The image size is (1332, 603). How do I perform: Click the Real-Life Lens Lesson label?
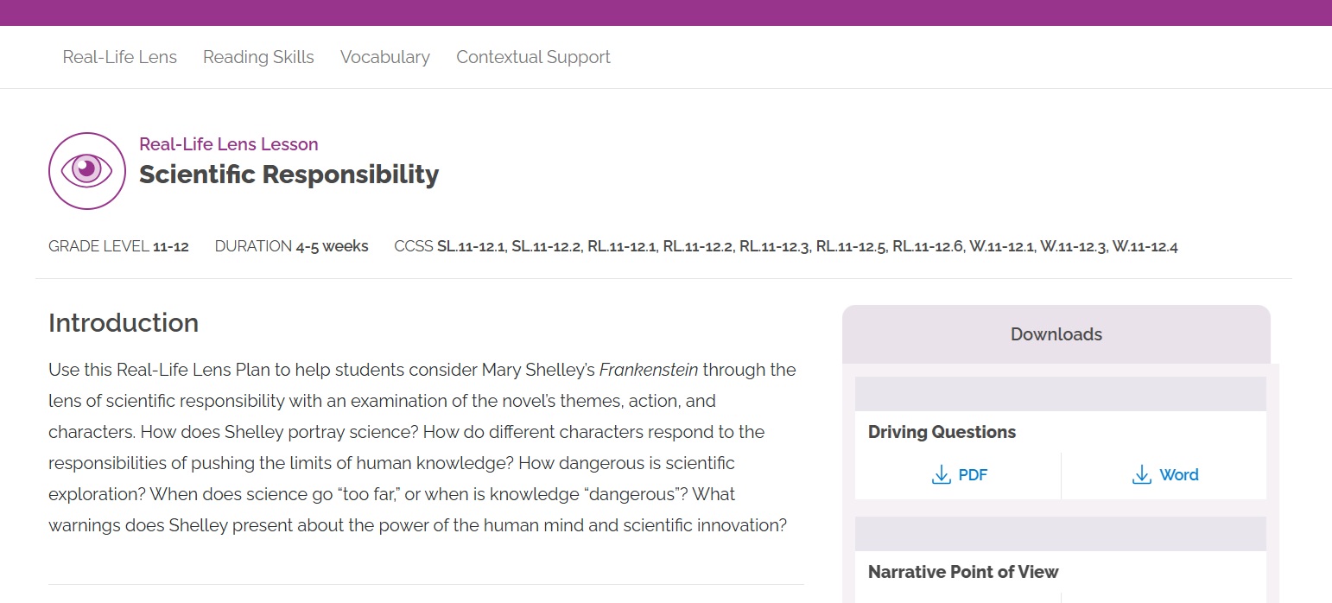point(228,144)
